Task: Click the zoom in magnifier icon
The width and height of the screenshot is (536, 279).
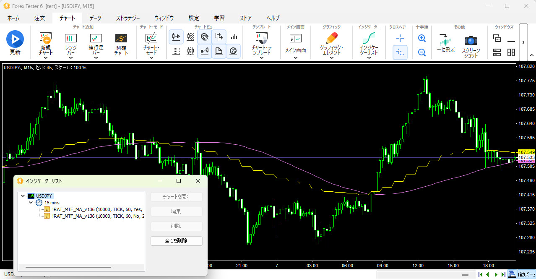Action: pyautogui.click(x=422, y=38)
